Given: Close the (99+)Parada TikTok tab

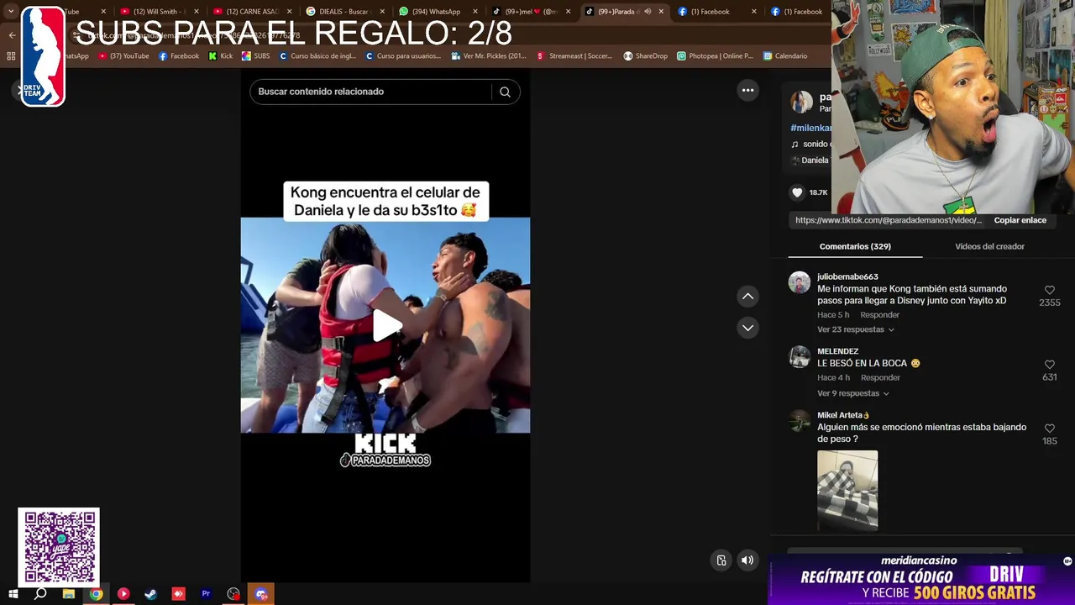Looking at the screenshot, I should 661,12.
